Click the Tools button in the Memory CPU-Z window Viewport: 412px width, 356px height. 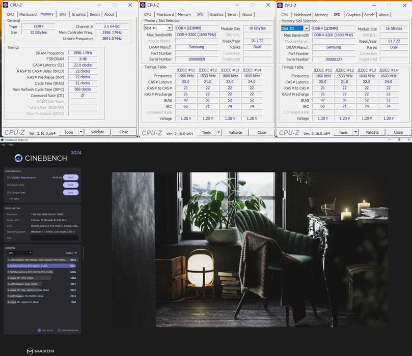click(69, 132)
